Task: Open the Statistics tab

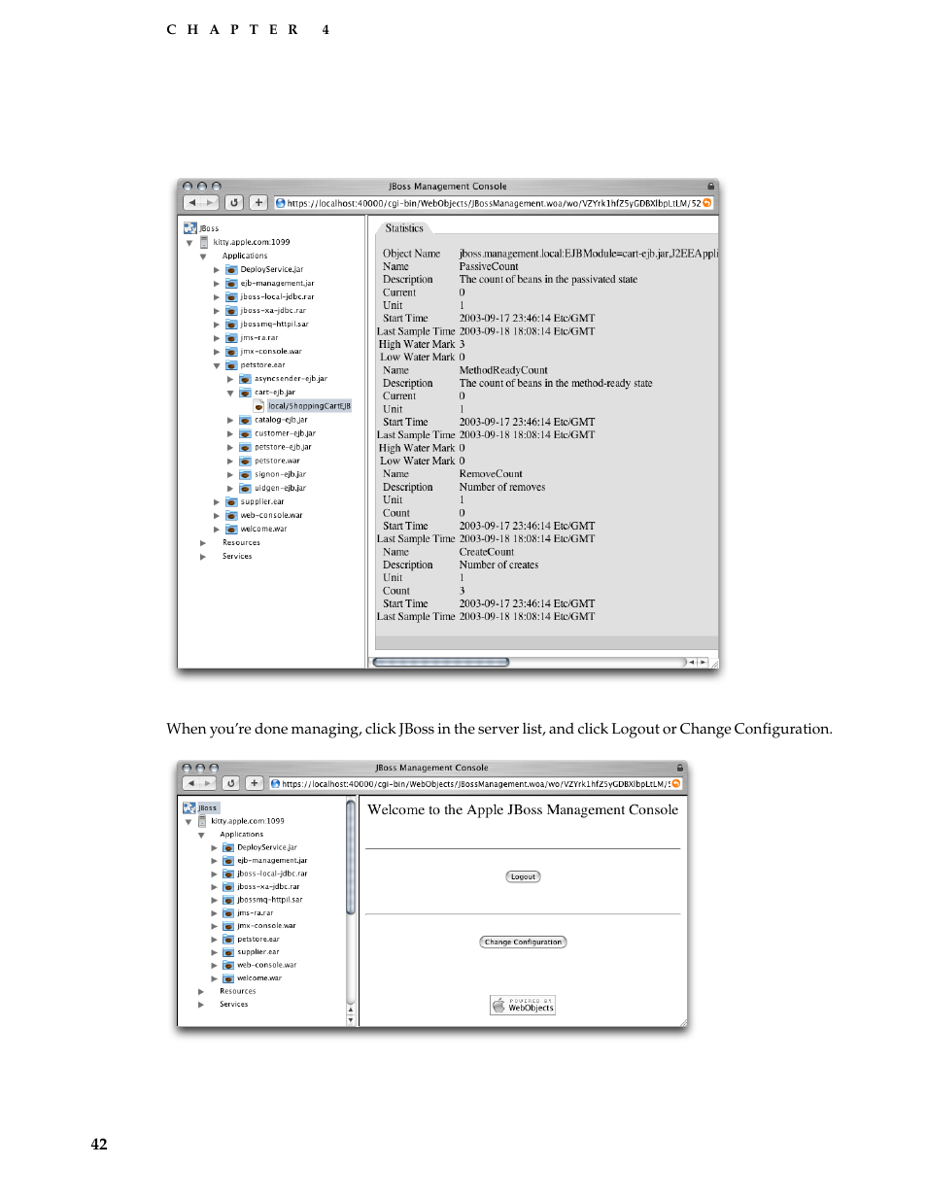Action: tap(404, 228)
